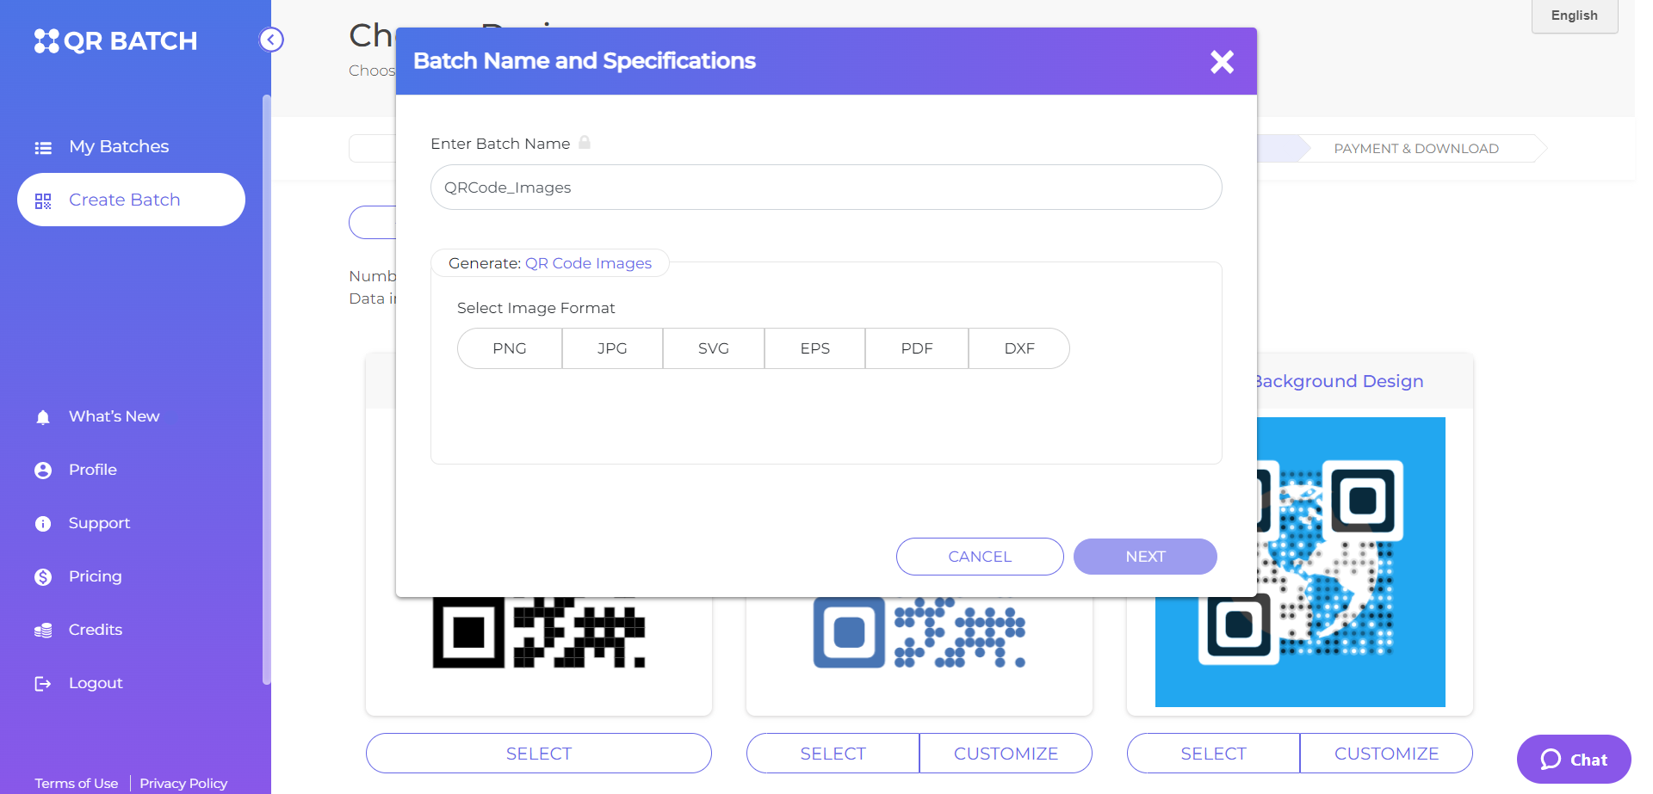
Task: Customize the blue custom logo QR design
Action: click(x=1006, y=754)
